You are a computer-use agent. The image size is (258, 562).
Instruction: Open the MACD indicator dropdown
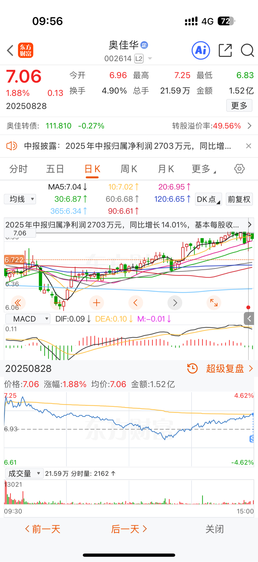(x=28, y=319)
